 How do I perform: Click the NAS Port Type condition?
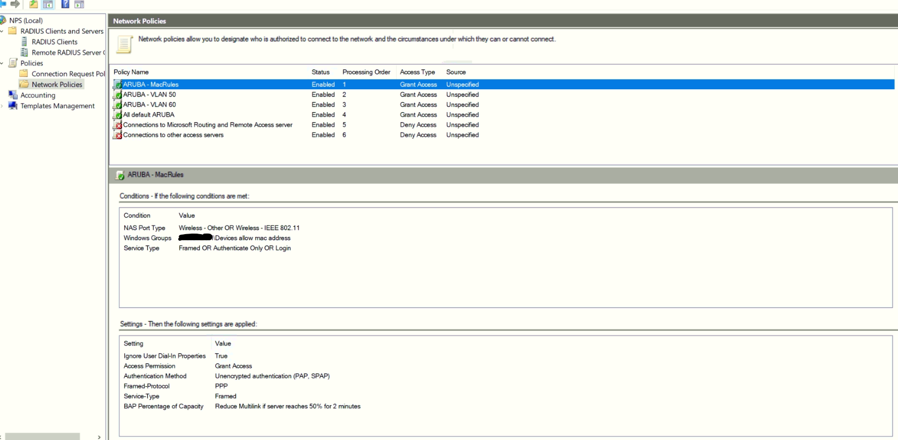pos(144,228)
